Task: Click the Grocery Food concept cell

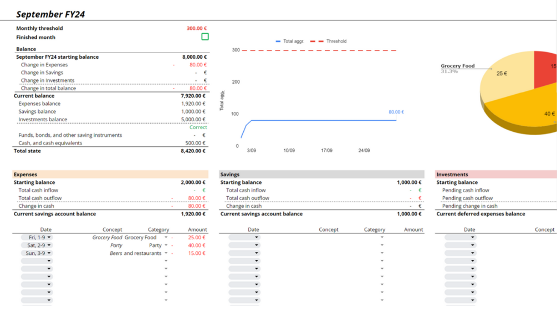Action: point(107,238)
